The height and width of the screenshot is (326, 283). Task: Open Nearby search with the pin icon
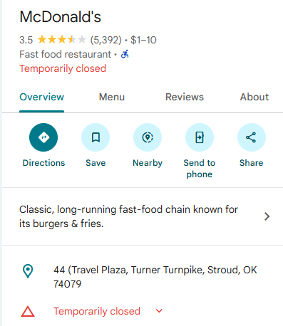148,137
